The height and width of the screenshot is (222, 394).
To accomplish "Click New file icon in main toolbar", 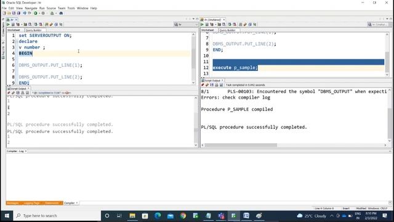I will click(4, 13).
